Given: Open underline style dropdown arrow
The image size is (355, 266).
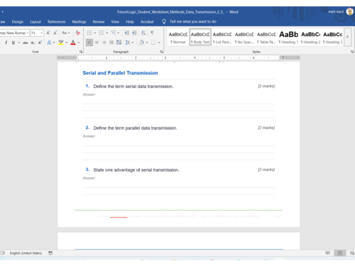Looking at the screenshot, I should tap(18, 43).
